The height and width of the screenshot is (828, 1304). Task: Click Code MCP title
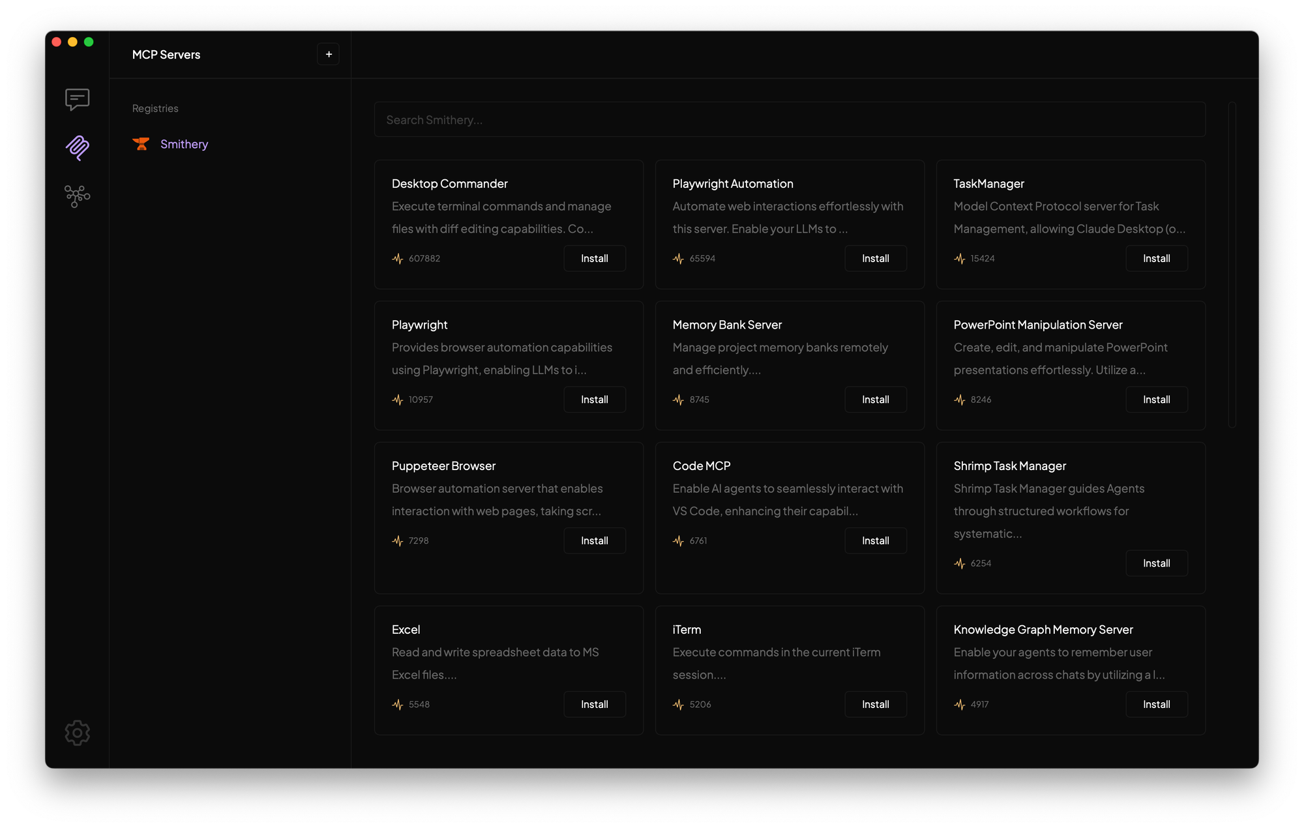point(702,466)
